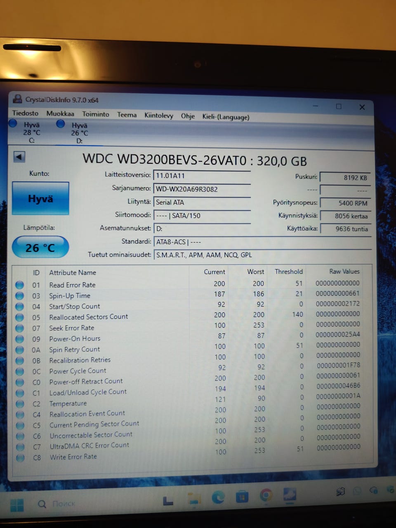Viewport: 396px width, 528px height.
Task: Click the Start/Stop Count status orb
Action: (x=19, y=306)
